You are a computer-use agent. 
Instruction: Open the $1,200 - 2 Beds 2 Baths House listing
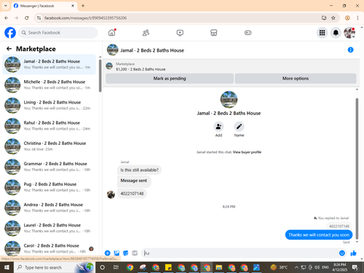pyautogui.click(x=141, y=69)
